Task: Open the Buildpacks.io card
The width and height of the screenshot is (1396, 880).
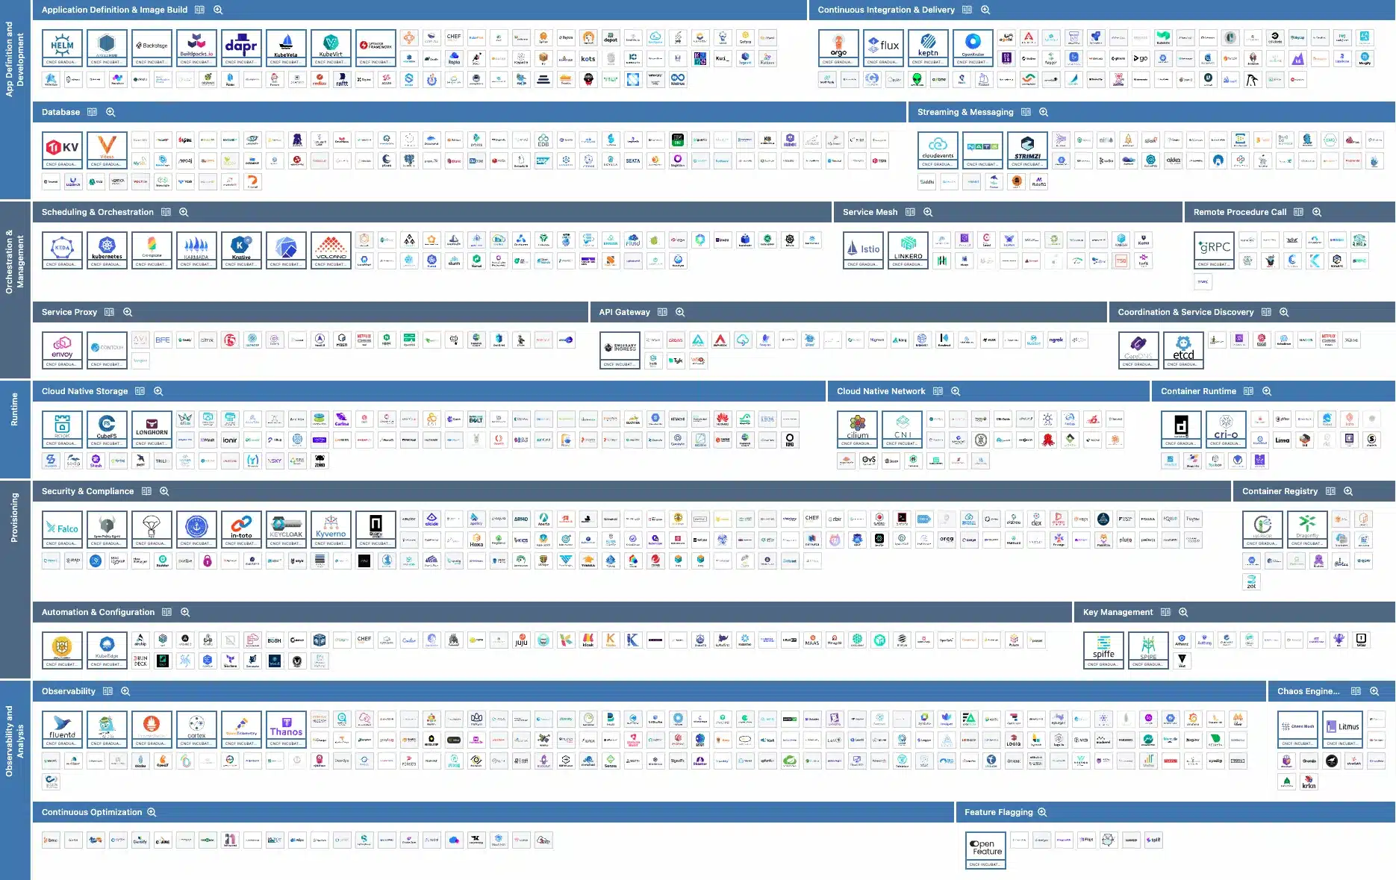Action: pyautogui.click(x=196, y=48)
